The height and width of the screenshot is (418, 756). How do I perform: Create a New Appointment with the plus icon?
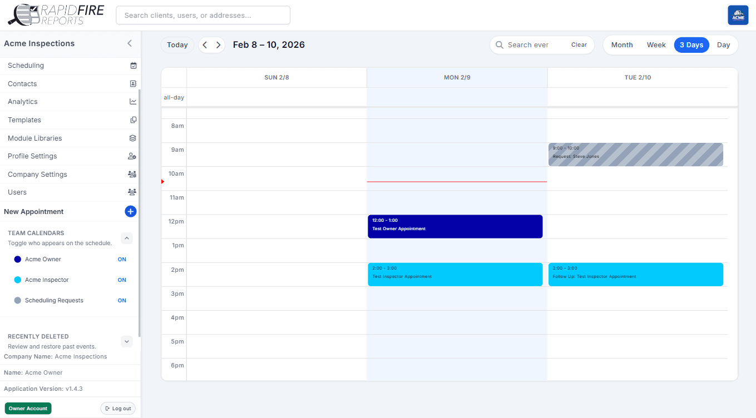130,211
